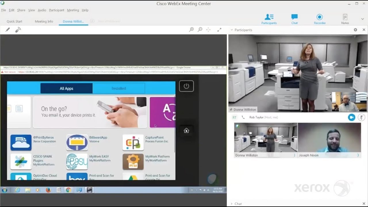Open the MyWork EASY app icon
The height and width of the screenshot is (207, 368).
pyautogui.click(x=77, y=162)
